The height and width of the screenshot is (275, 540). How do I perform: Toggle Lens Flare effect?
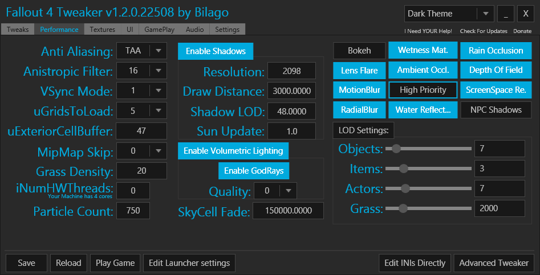(359, 71)
